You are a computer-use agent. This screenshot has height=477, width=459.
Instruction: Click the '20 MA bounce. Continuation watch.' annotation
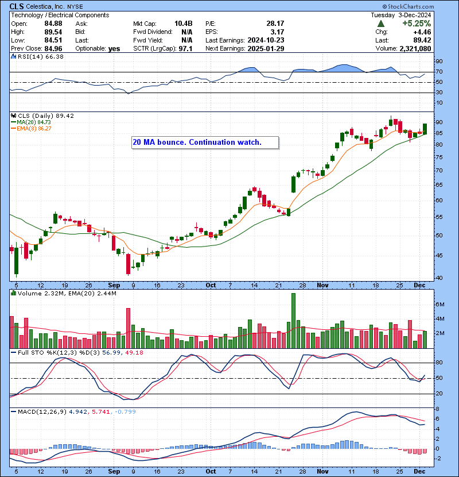pos(205,143)
